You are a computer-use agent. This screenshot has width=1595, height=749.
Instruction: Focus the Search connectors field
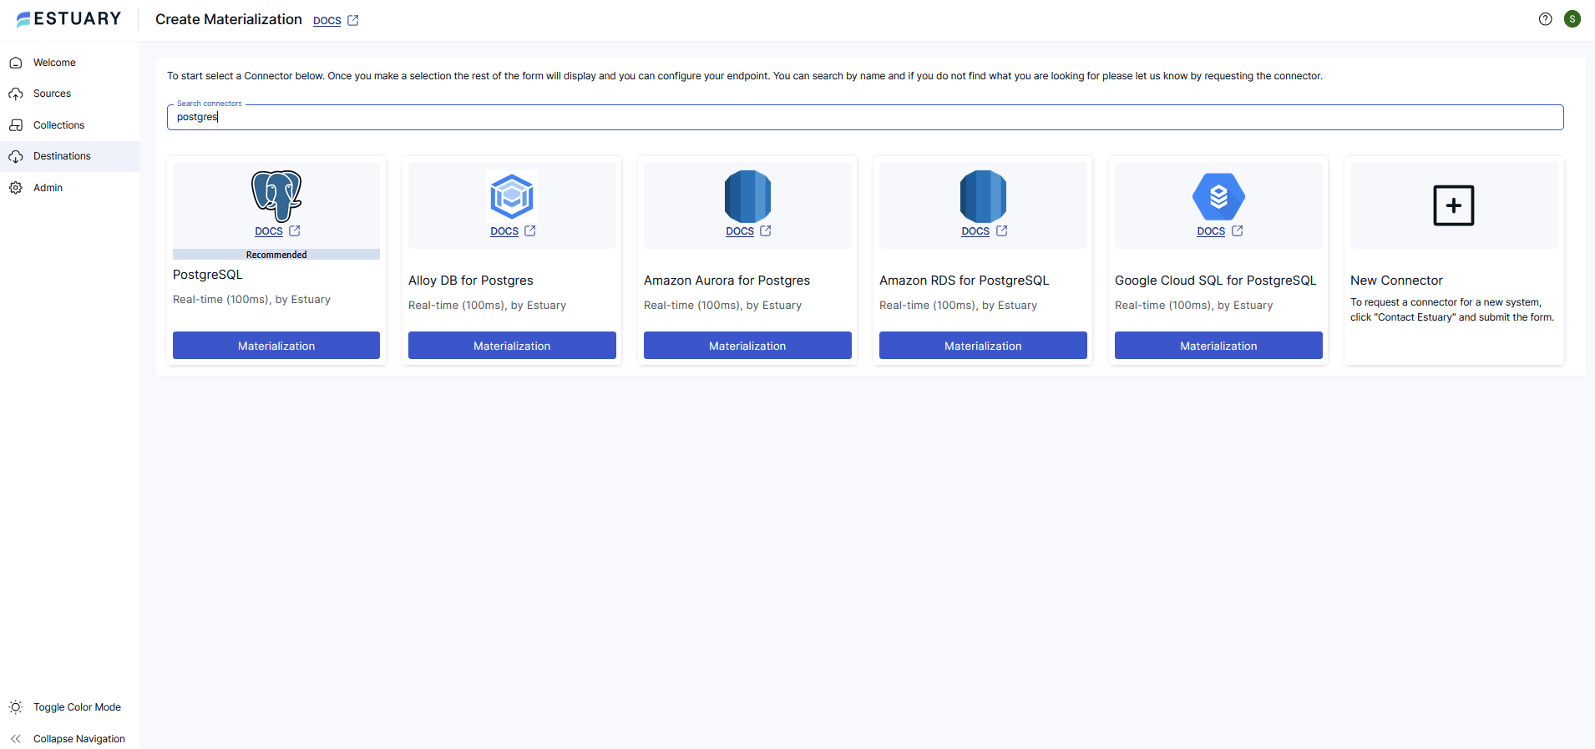[x=865, y=117]
